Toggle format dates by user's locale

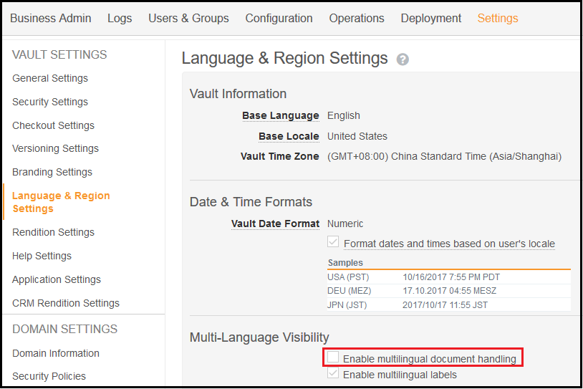click(x=334, y=243)
